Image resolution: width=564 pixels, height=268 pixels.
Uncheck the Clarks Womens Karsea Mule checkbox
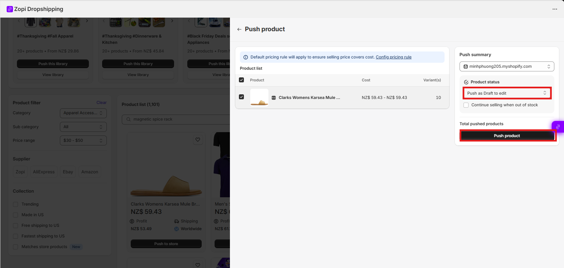242,97
